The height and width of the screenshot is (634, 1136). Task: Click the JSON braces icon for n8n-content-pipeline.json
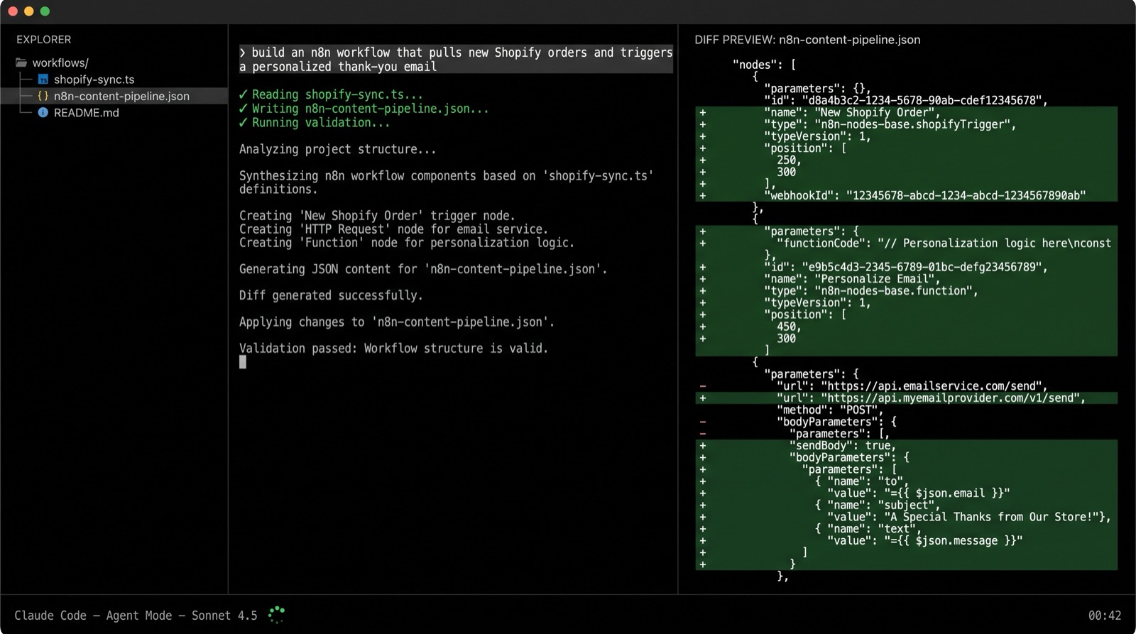(43, 96)
